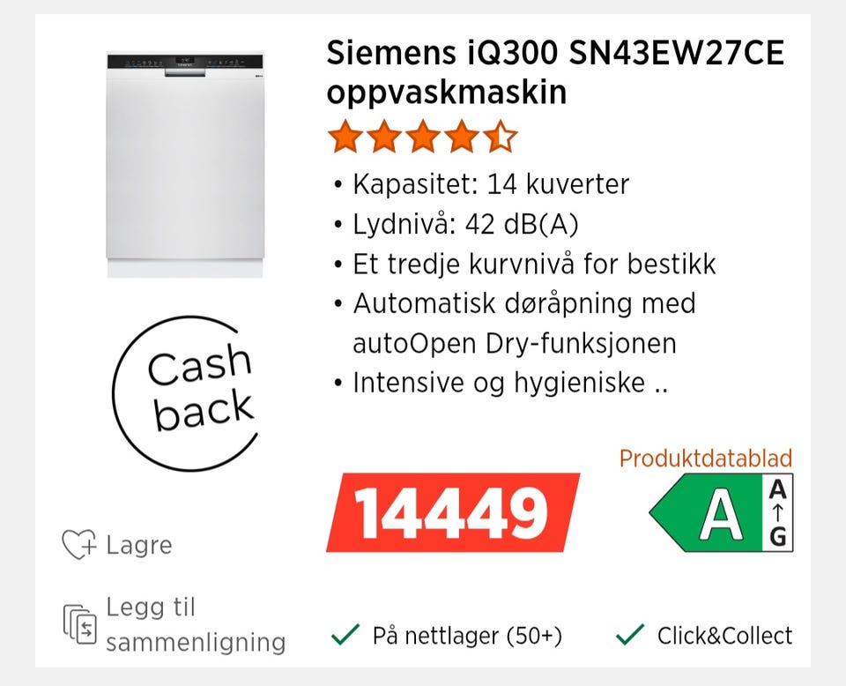Click the Kapasitet: 14 kuverter bullet
The image size is (846, 686).
coord(491,184)
